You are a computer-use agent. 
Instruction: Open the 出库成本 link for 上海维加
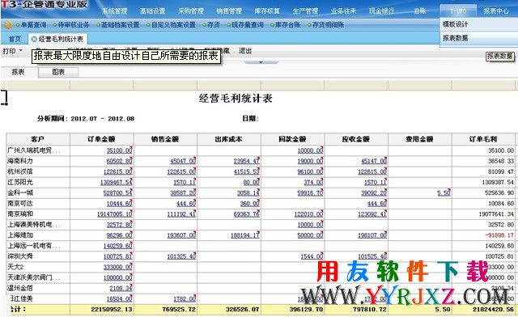[x=245, y=235]
